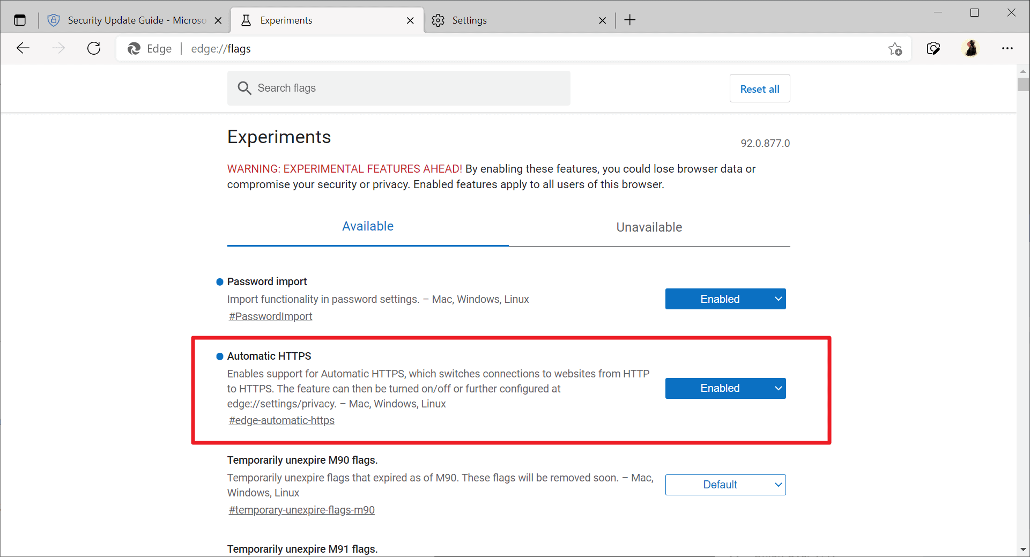Open the #temporary-unexpire-flags-m90 link

click(x=301, y=510)
